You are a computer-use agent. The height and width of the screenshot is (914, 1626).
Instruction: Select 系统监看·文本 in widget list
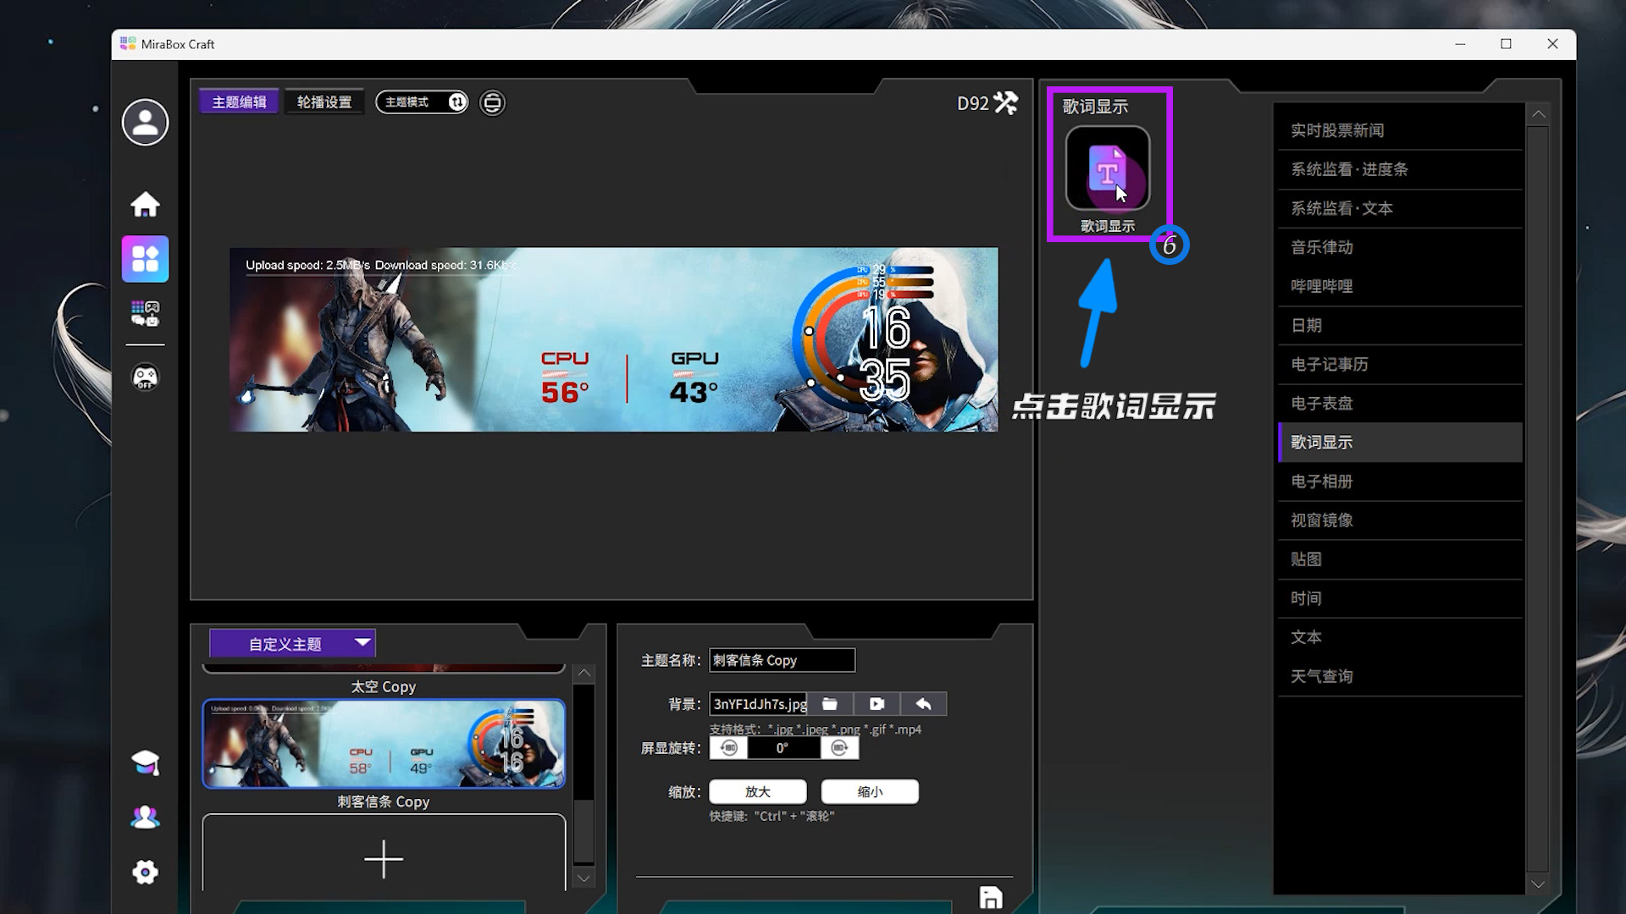point(1400,208)
